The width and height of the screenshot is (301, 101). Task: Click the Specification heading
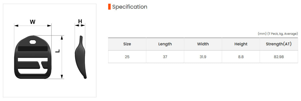[x=130, y=7]
